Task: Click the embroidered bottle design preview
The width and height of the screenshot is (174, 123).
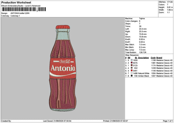Action: coord(63,68)
